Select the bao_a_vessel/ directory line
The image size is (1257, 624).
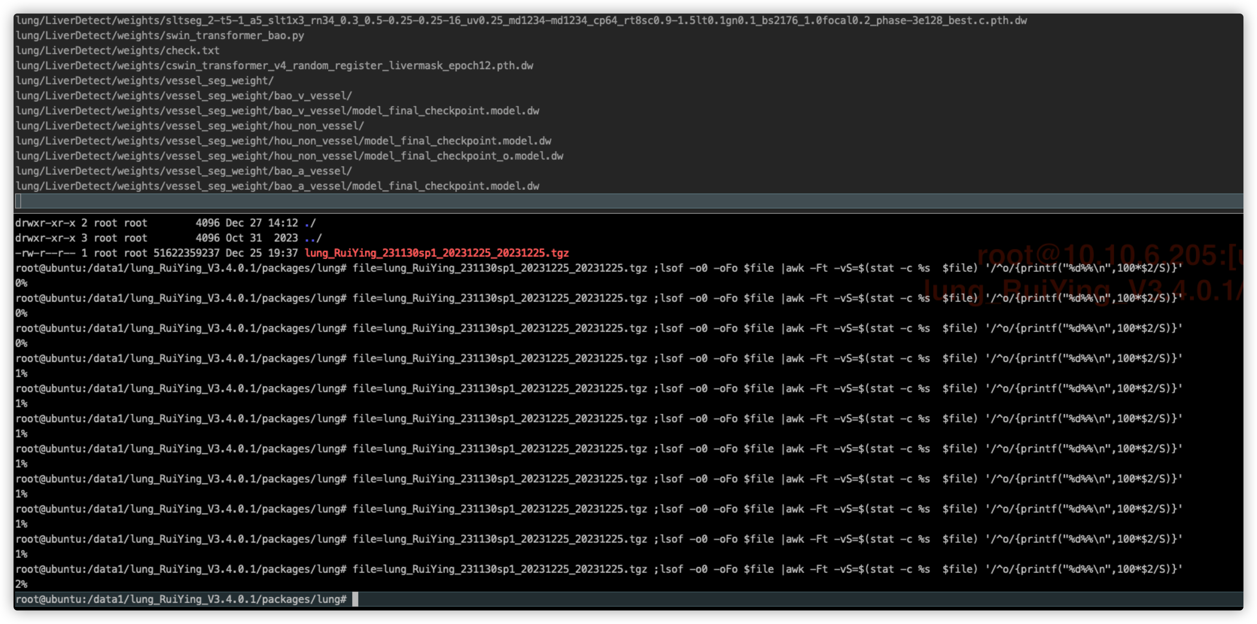point(184,172)
